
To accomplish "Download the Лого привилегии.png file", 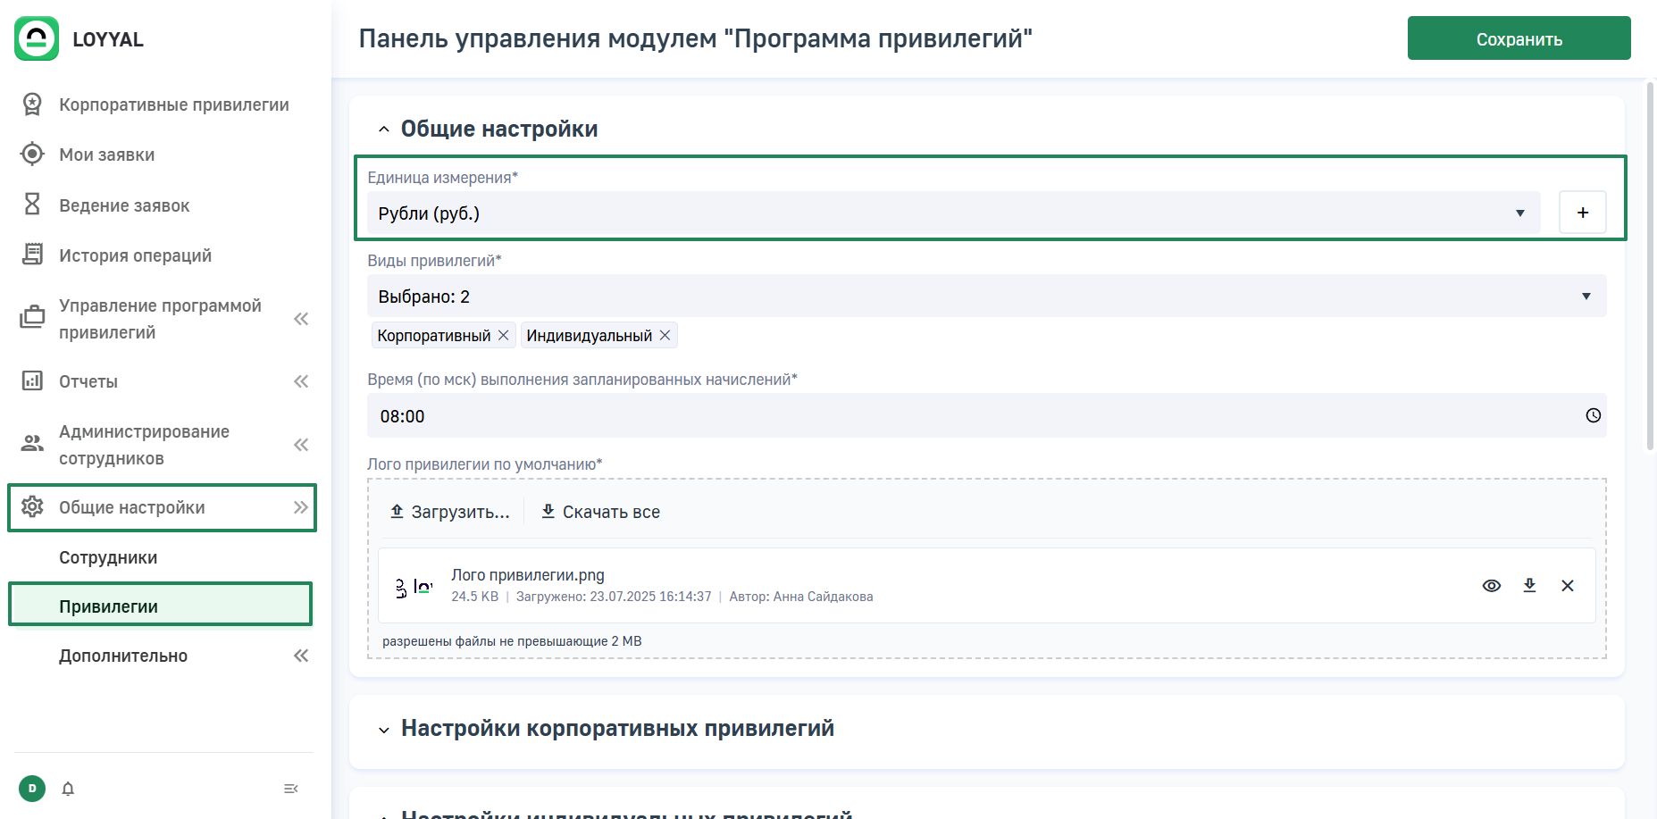I will coord(1529,586).
